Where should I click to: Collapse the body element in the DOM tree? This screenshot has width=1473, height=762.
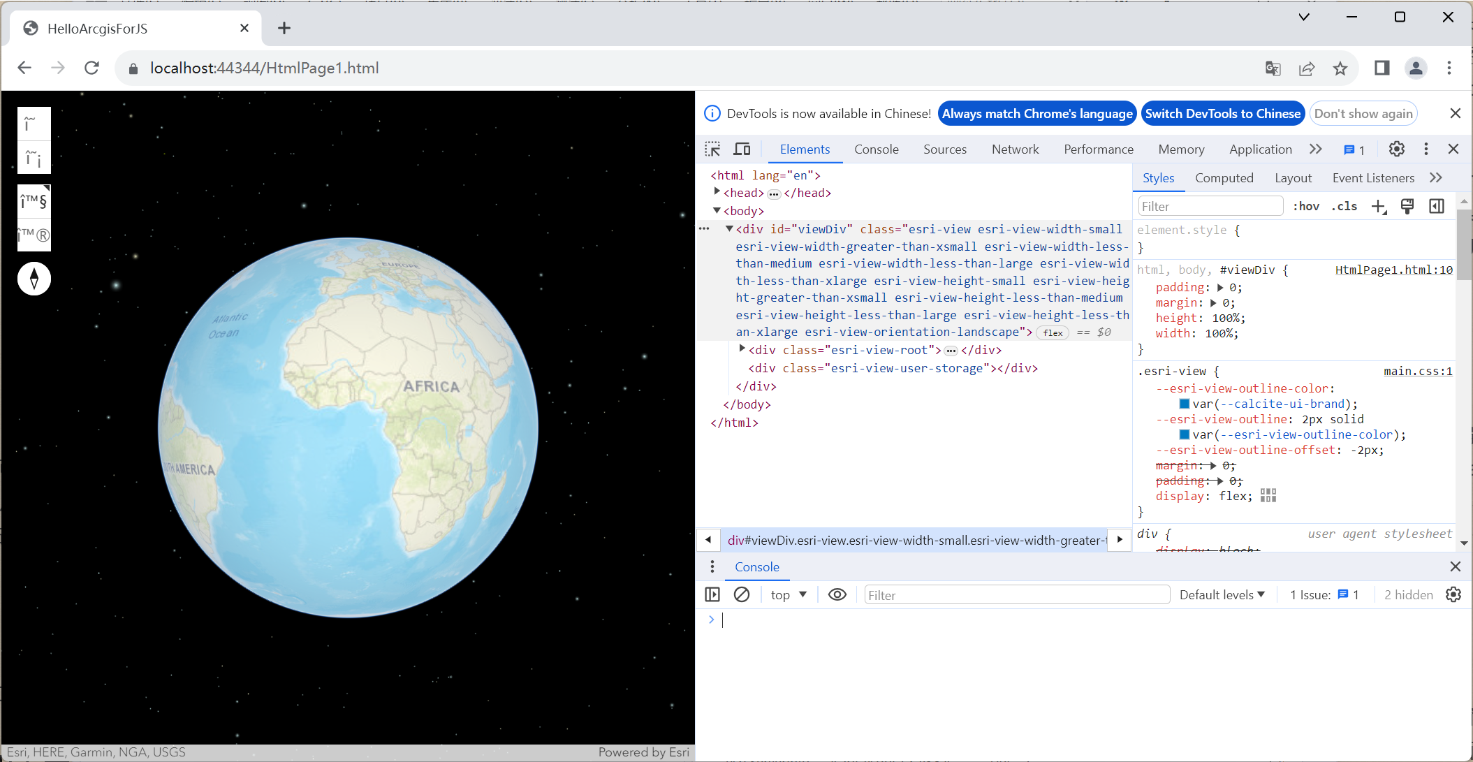(717, 210)
